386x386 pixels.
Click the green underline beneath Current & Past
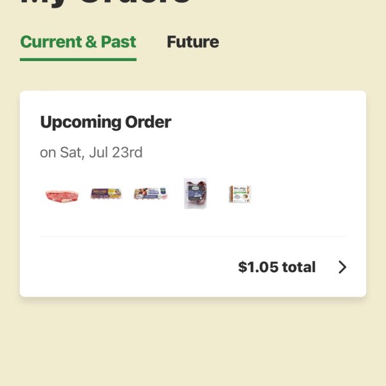tap(78, 60)
